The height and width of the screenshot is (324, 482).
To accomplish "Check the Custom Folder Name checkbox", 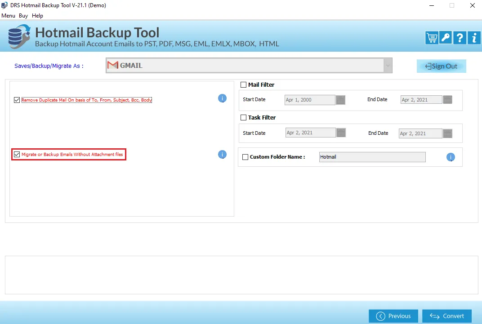I will [x=245, y=157].
